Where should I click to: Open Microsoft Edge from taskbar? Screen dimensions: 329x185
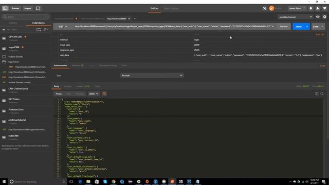(80, 181)
